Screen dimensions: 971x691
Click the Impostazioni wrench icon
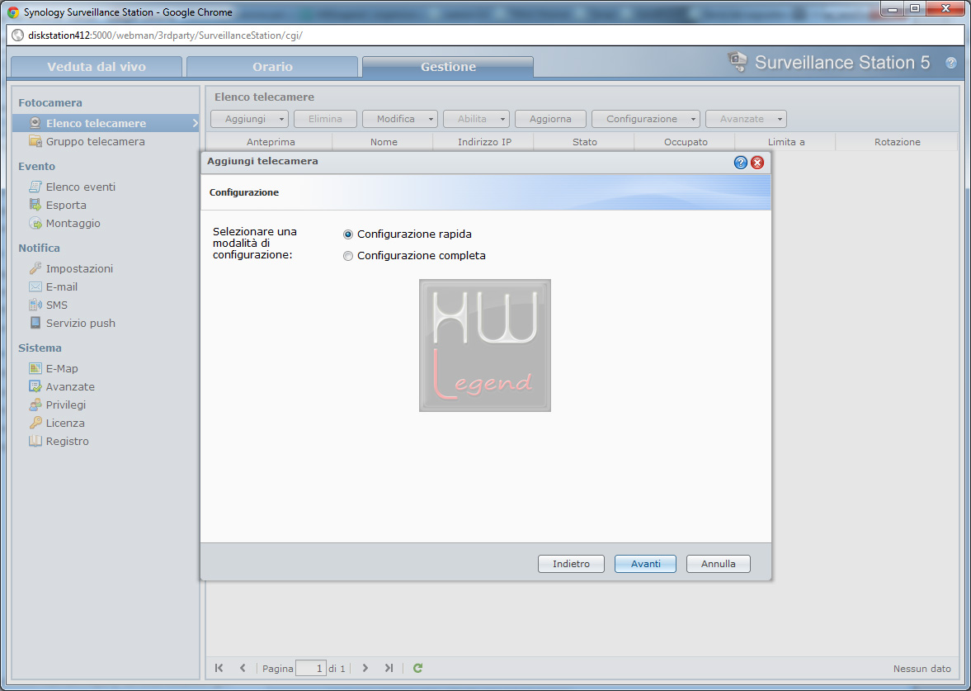tap(35, 268)
